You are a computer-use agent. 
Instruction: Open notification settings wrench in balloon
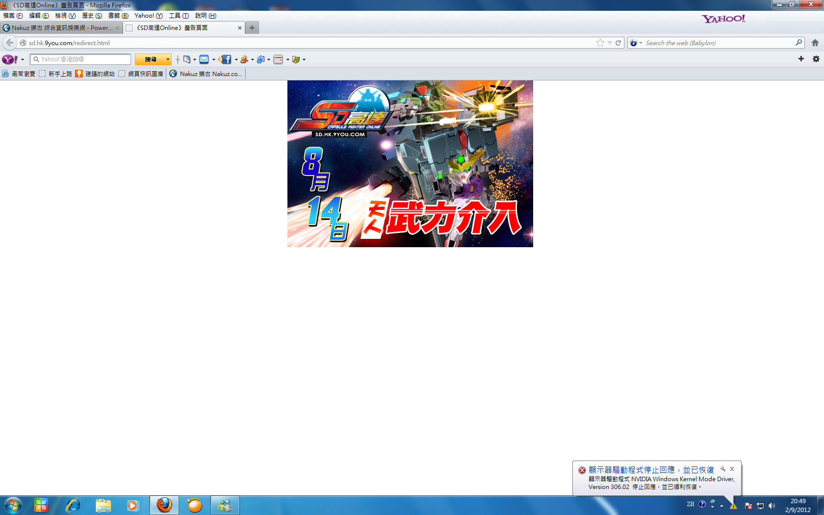[722, 469]
